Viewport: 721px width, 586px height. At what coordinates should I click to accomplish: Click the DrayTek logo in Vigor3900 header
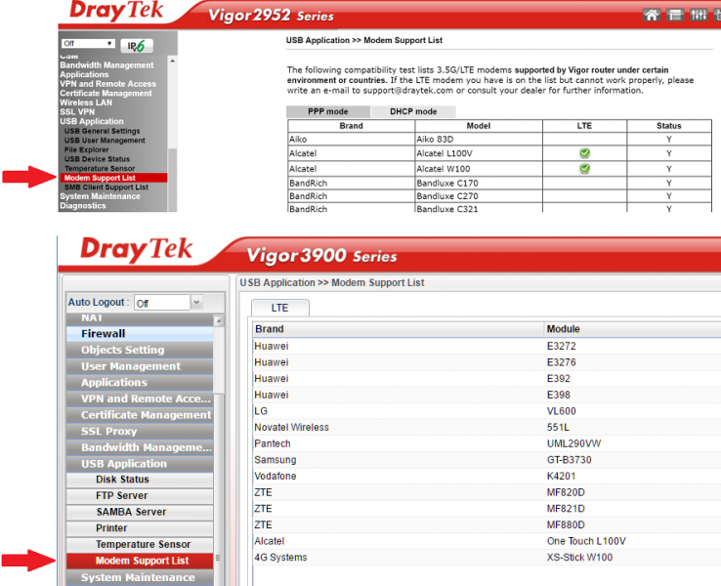(137, 249)
